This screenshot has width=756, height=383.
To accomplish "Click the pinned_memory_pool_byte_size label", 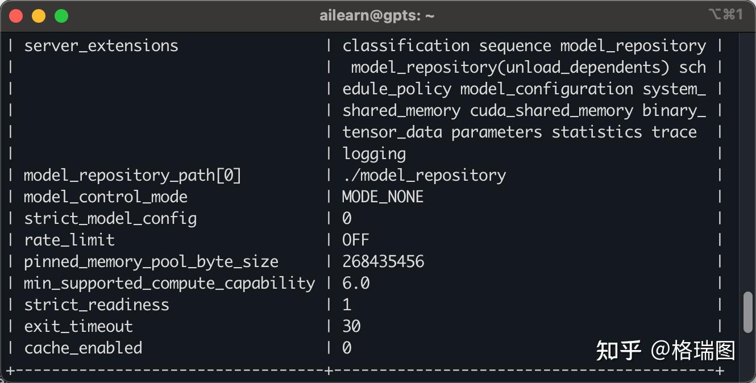I will (151, 262).
